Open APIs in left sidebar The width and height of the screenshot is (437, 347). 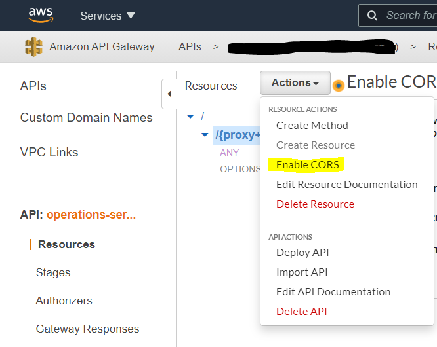click(x=33, y=86)
